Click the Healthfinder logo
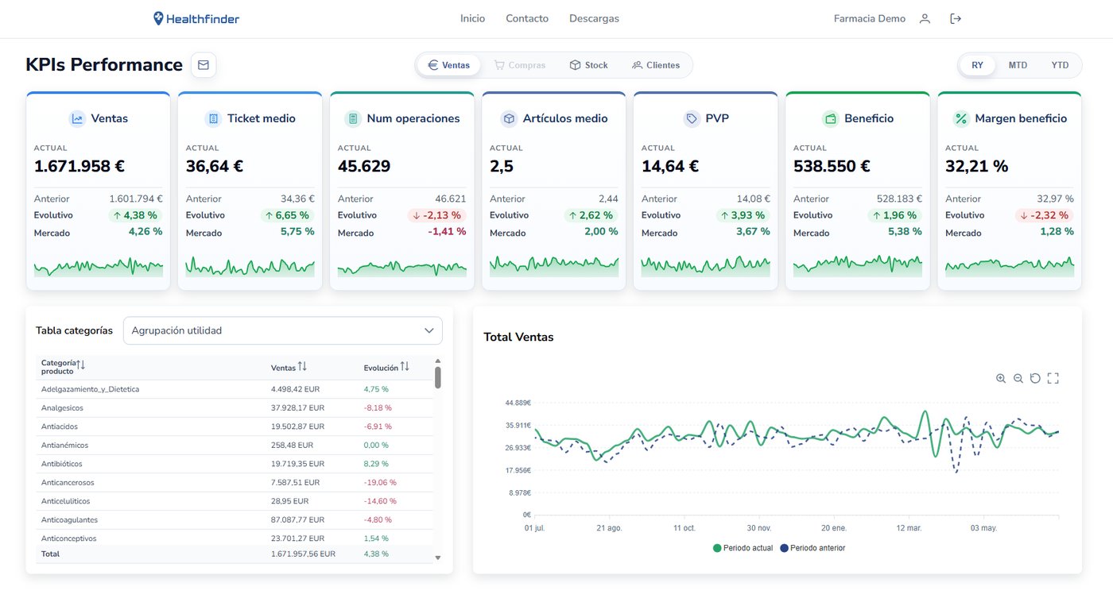1113x606 pixels. [196, 18]
